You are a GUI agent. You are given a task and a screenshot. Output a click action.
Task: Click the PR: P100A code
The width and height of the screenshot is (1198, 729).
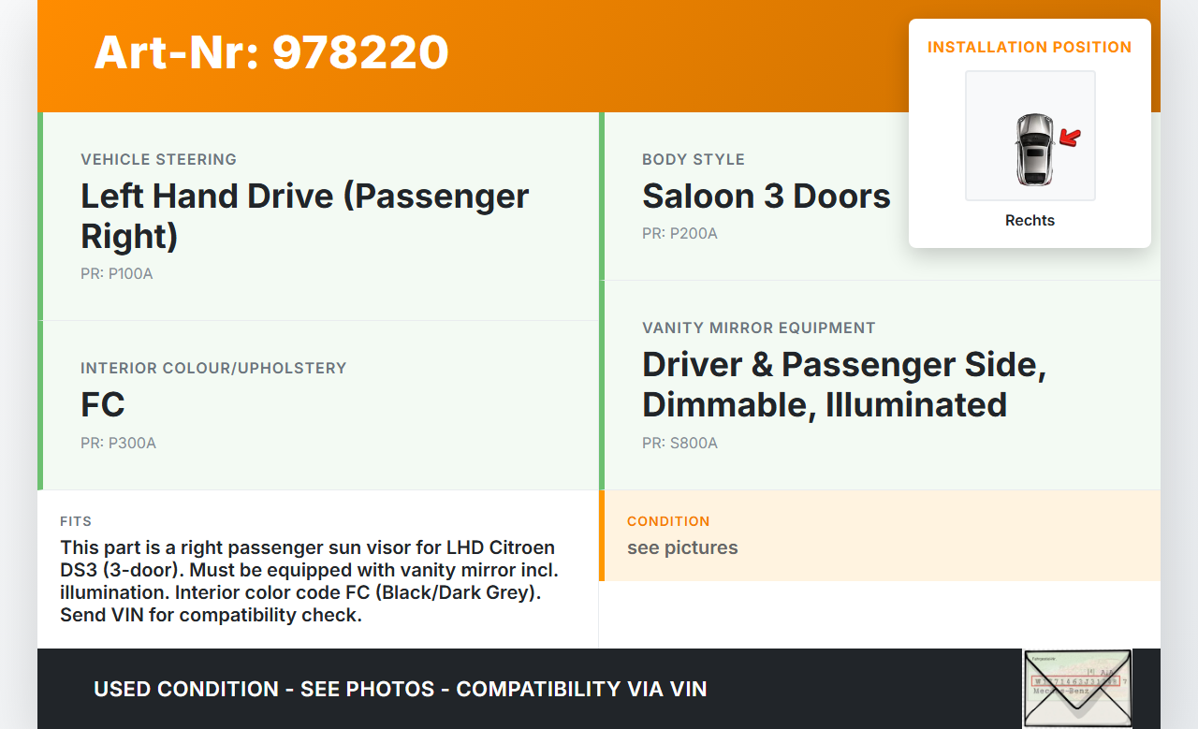[x=116, y=274]
